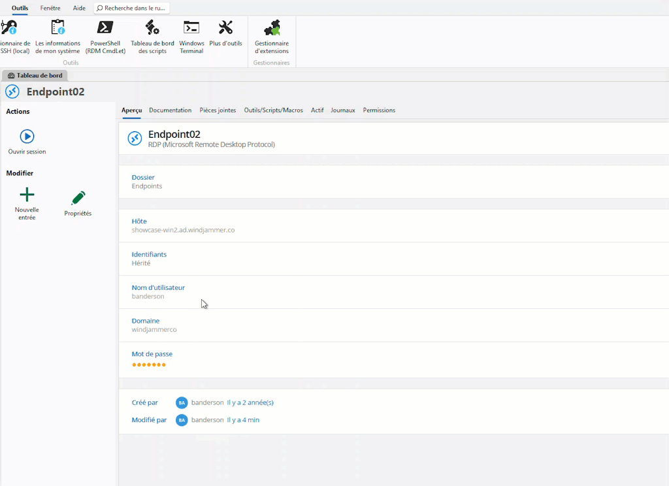Switch to the Documentation tab
Viewport: 669px width, 486px height.
(170, 110)
